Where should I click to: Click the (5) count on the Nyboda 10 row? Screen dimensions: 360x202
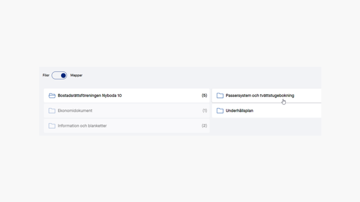pyautogui.click(x=204, y=95)
